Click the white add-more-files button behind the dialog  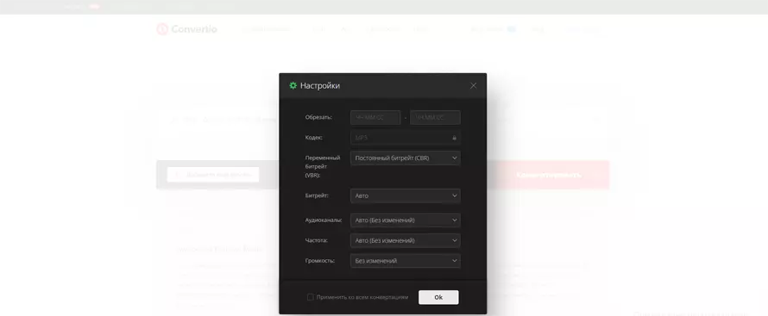tap(213, 175)
